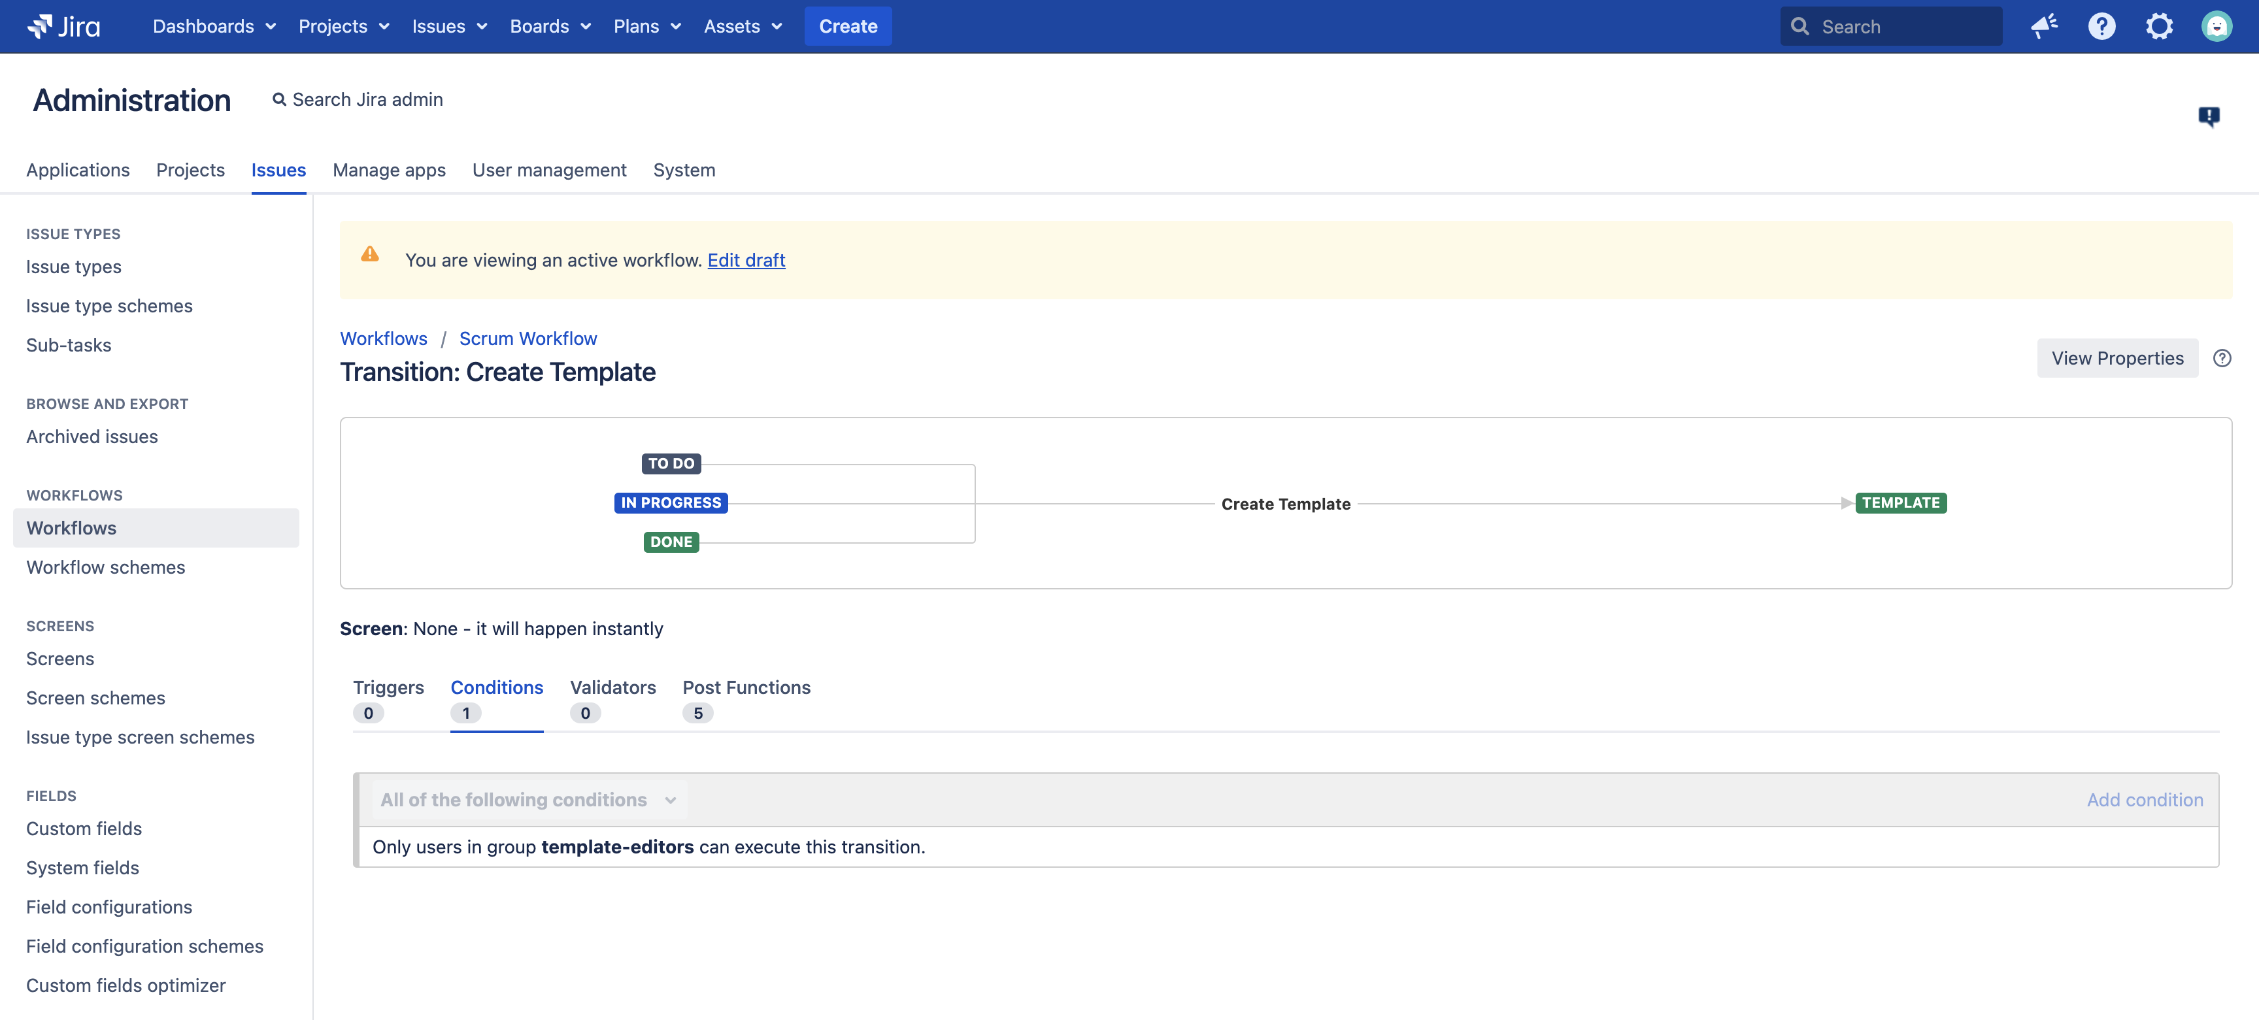
Task: Expand the Boards dropdown menu
Action: click(550, 26)
